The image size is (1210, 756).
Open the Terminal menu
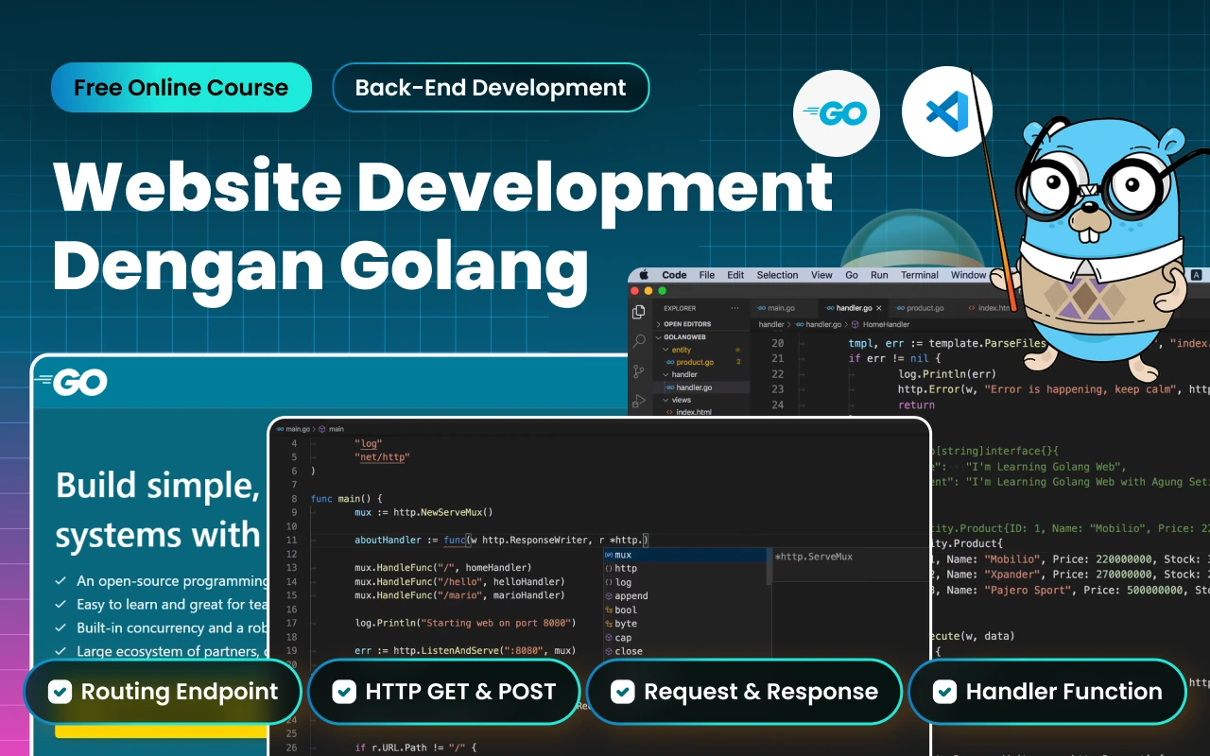(918, 275)
